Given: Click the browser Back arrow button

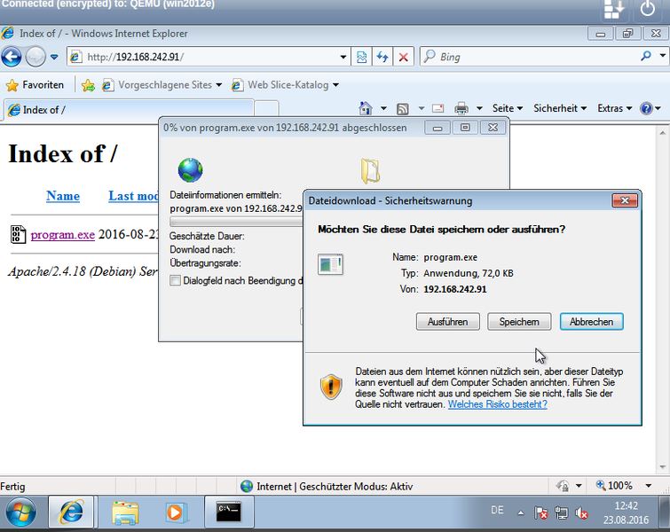Looking at the screenshot, I should coord(12,57).
